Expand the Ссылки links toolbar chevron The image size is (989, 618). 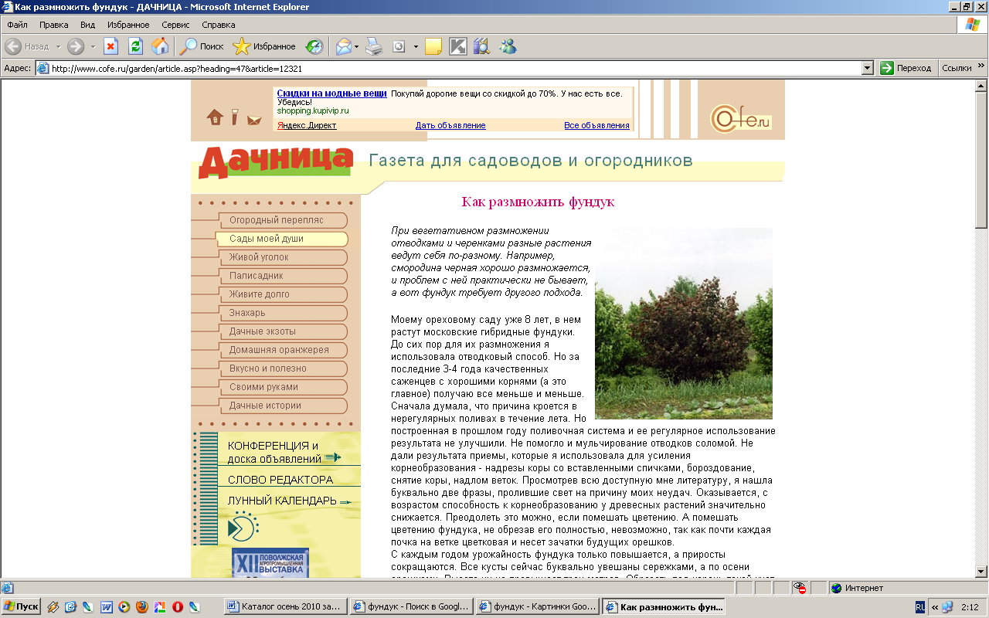coord(981,66)
